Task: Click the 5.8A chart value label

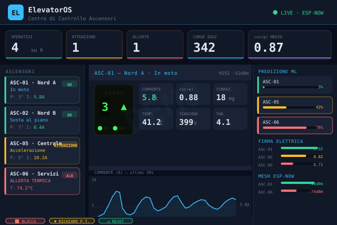Action: [x=244, y=204]
